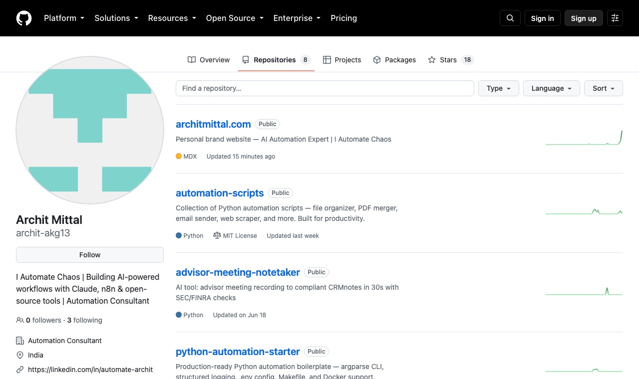The width and height of the screenshot is (639, 379).
Task: Click the architmittal.com Public badge
Action: [268, 124]
